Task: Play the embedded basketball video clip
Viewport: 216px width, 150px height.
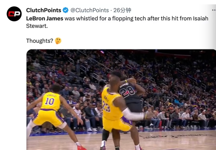Action: [x=121, y=100]
